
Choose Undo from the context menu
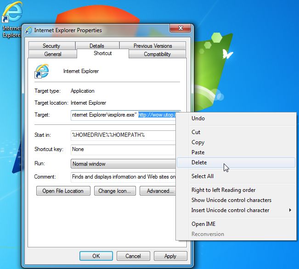coord(236,118)
